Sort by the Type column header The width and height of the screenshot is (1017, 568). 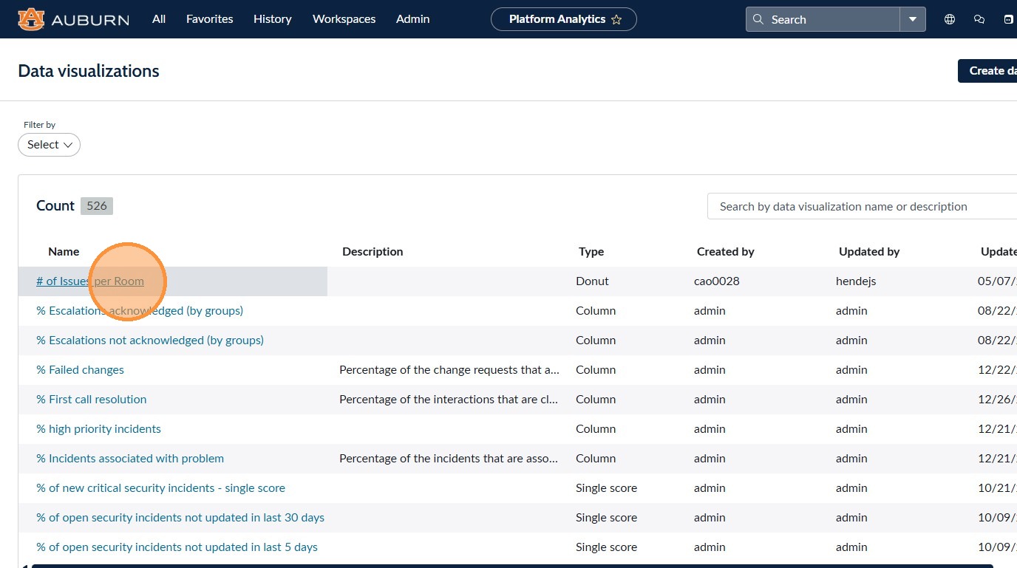click(591, 252)
